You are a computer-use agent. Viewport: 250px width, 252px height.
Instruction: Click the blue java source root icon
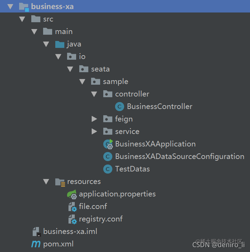click(x=60, y=44)
